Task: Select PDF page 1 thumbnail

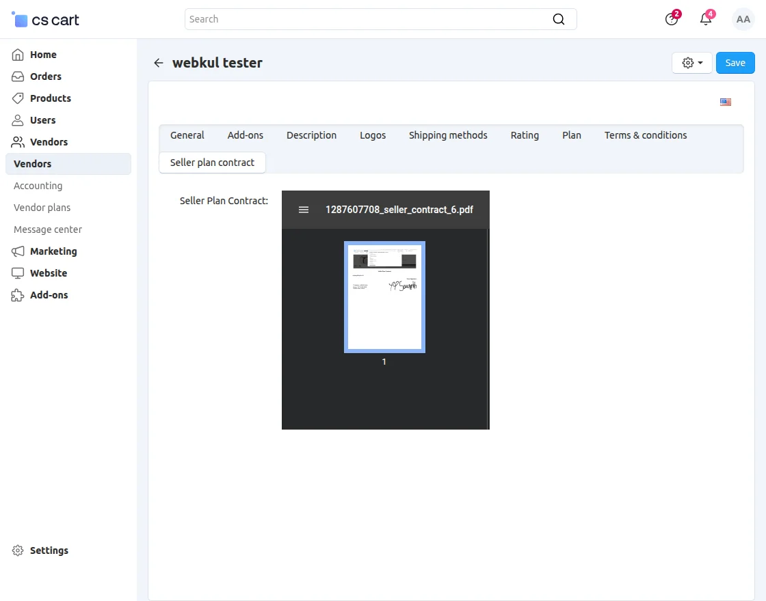Action: (384, 297)
